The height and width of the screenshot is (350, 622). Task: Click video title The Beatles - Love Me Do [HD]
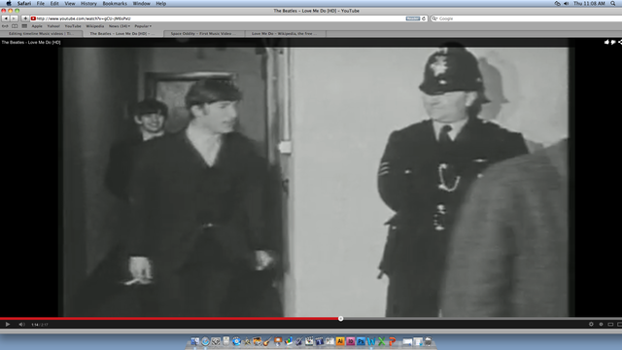[31, 42]
